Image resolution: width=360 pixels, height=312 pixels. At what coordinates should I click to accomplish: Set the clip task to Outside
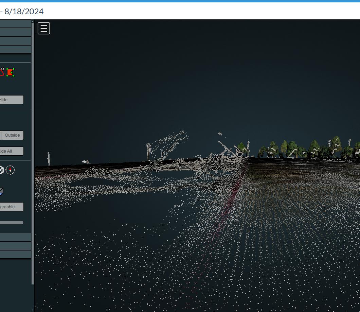(12, 135)
